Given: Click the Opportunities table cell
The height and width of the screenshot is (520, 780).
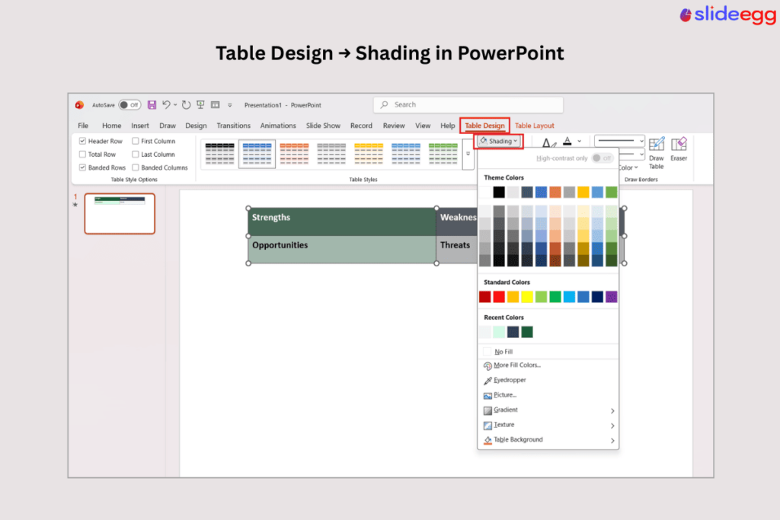Looking at the screenshot, I should tap(342, 250).
